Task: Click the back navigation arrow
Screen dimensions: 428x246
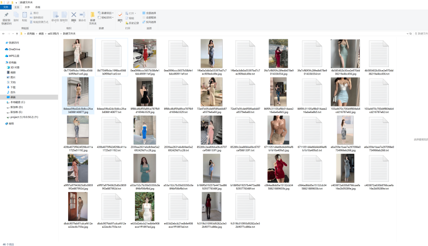Action: [4, 34]
